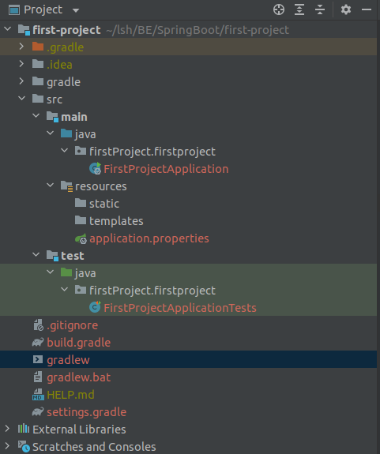
Task: Collapse the main module folder
Action: coord(36,116)
